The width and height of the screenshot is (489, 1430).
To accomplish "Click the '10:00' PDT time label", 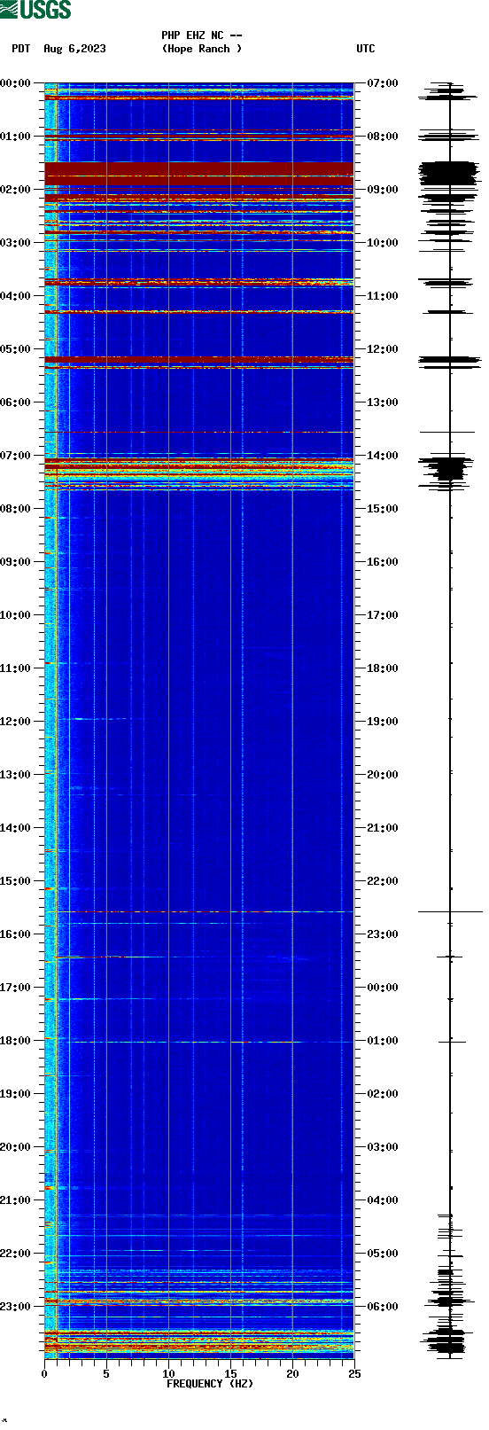I will tap(15, 615).
